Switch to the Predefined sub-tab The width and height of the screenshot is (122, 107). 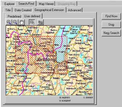click(x=14, y=16)
